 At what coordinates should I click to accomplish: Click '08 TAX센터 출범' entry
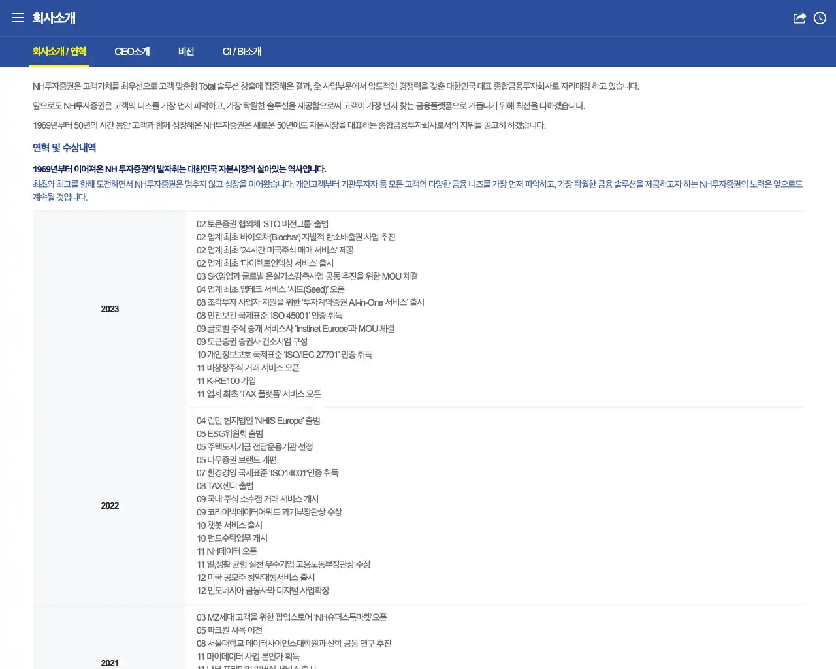point(225,486)
